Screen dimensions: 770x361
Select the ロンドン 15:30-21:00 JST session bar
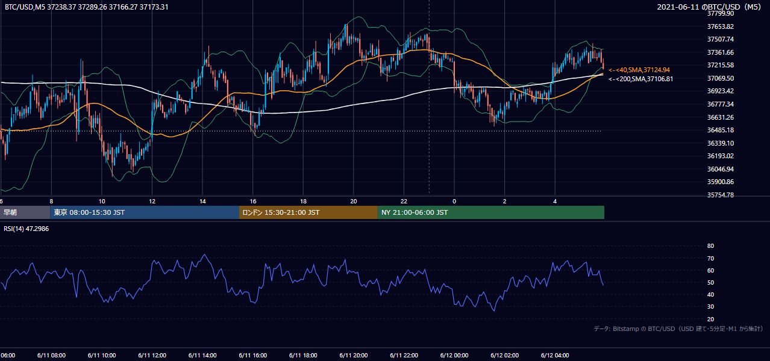click(308, 212)
